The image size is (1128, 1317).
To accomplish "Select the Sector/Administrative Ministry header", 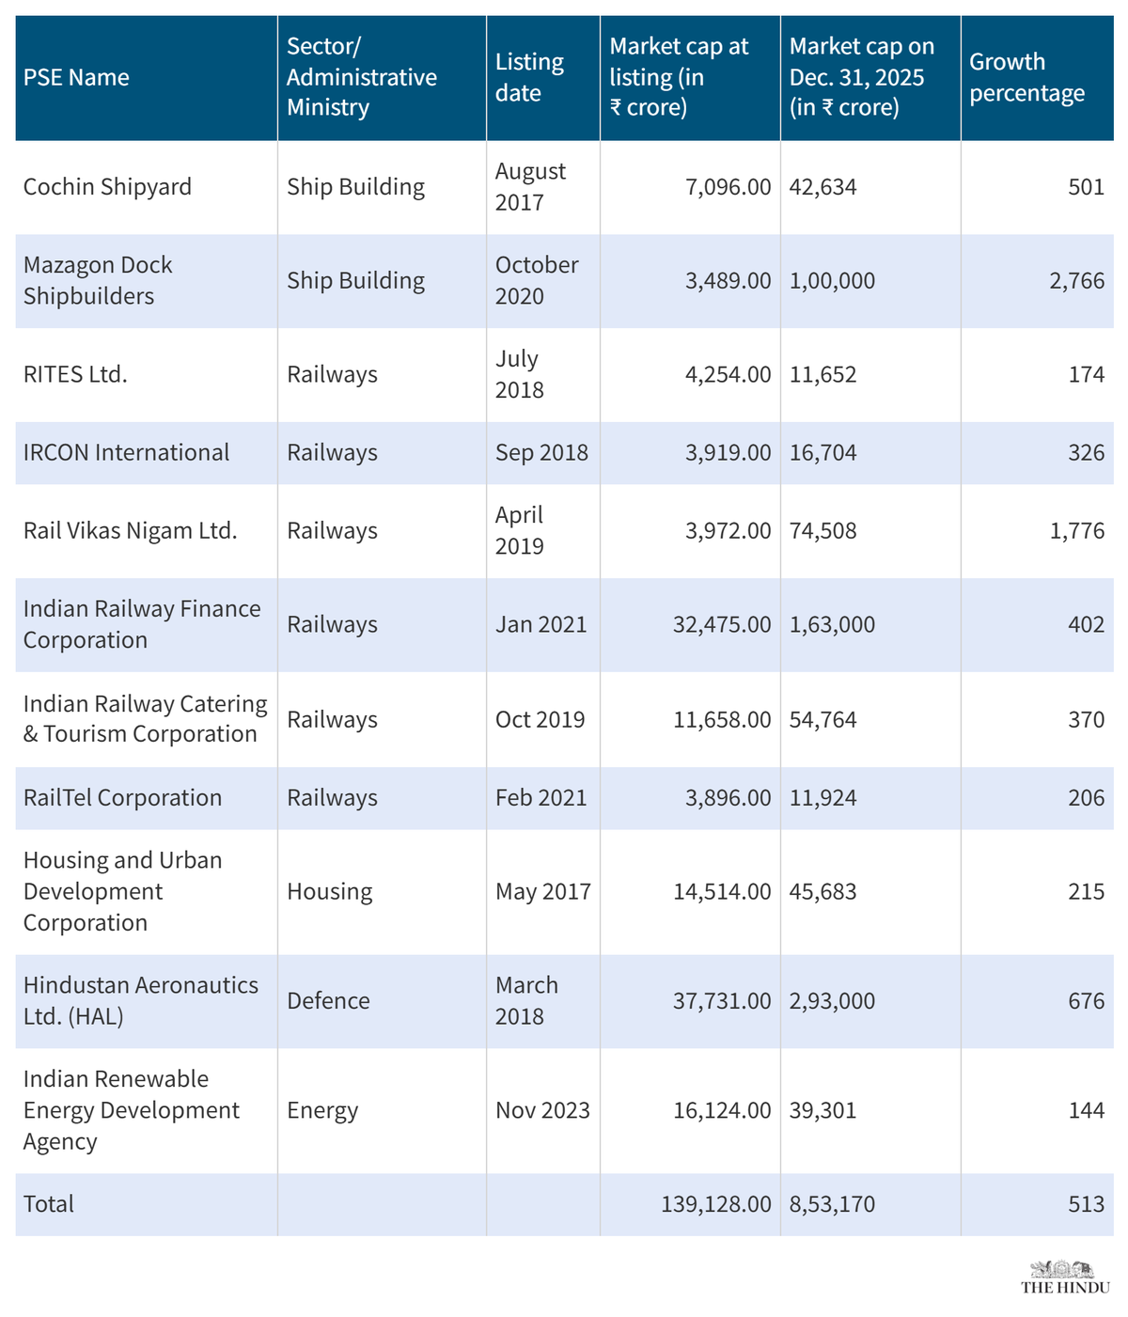I will click(362, 77).
